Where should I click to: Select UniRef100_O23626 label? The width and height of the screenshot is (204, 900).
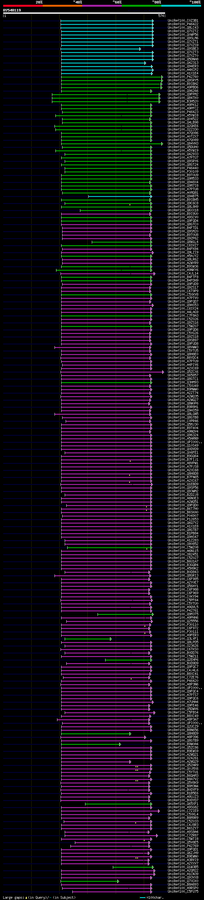click(183, 646)
